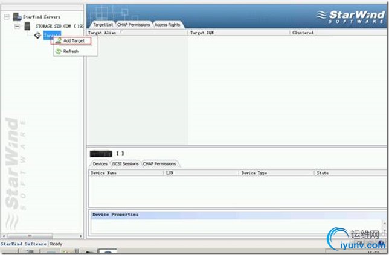Click the Targets node icon
The height and width of the screenshot is (255, 389).
click(x=37, y=35)
